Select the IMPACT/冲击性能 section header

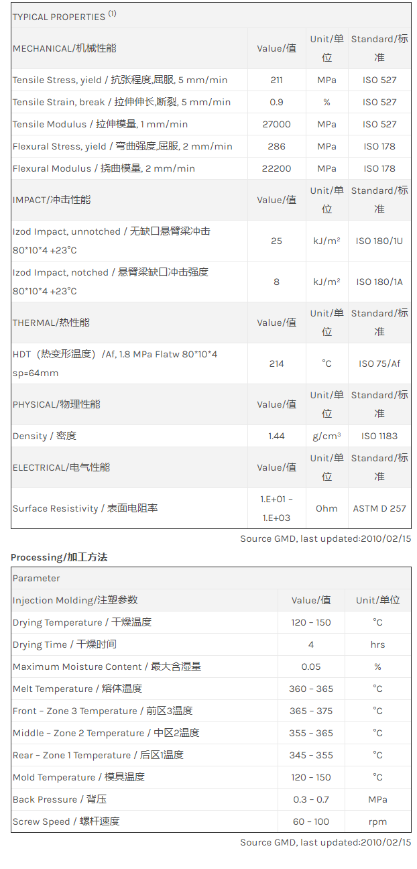52,200
